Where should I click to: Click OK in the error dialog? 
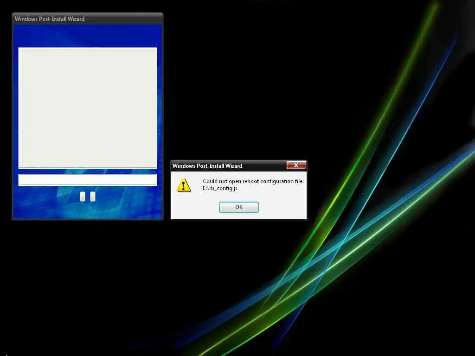coord(239,207)
